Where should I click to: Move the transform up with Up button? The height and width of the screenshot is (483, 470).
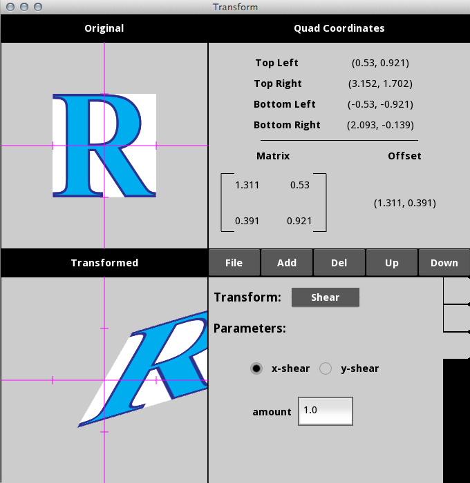(x=392, y=263)
